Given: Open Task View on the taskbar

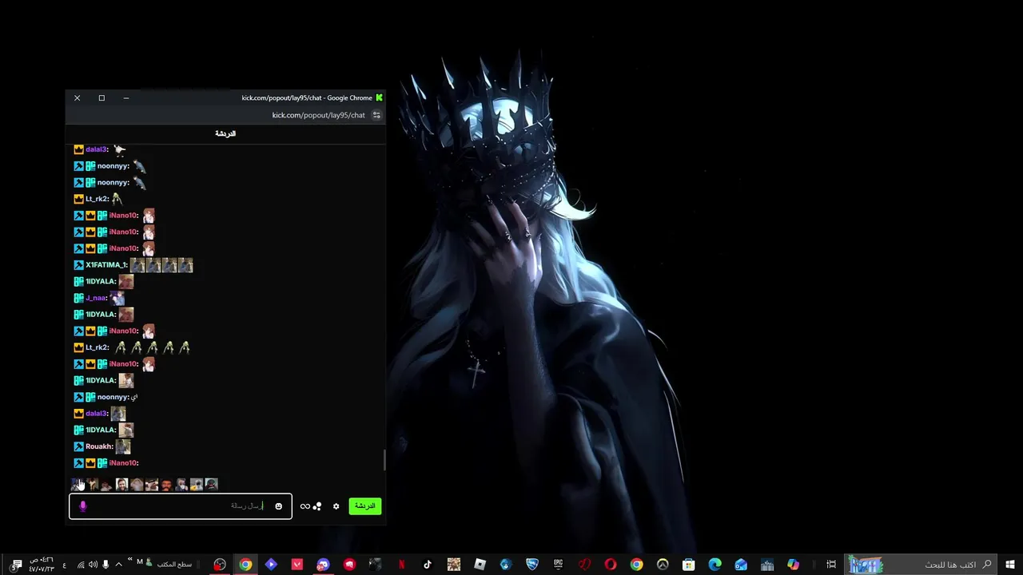Looking at the screenshot, I should tap(831, 565).
